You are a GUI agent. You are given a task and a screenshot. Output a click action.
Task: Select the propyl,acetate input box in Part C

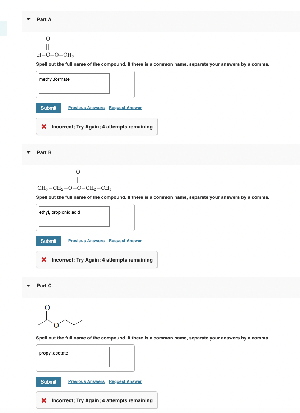[x=73, y=357]
